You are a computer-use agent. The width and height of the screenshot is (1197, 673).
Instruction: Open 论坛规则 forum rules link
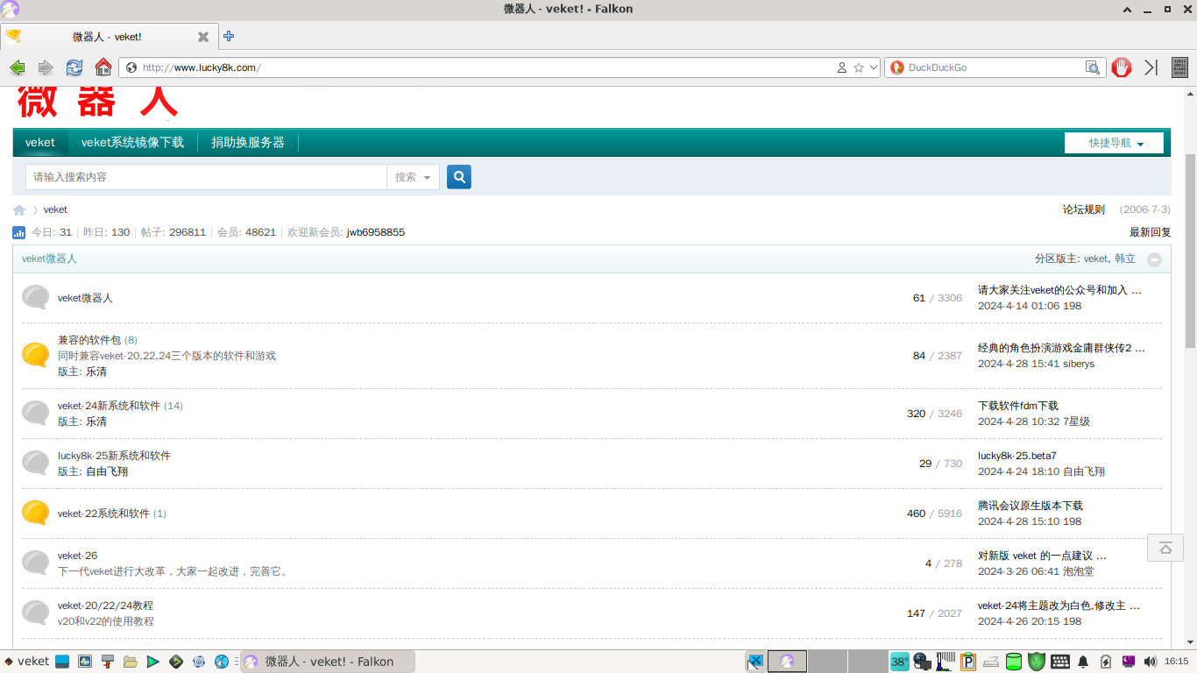coord(1084,209)
